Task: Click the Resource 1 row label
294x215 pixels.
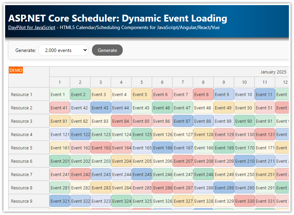Action: coord(22,94)
